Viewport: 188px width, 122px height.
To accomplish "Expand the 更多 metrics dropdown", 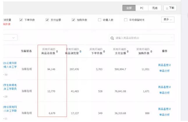I will coord(168,19).
